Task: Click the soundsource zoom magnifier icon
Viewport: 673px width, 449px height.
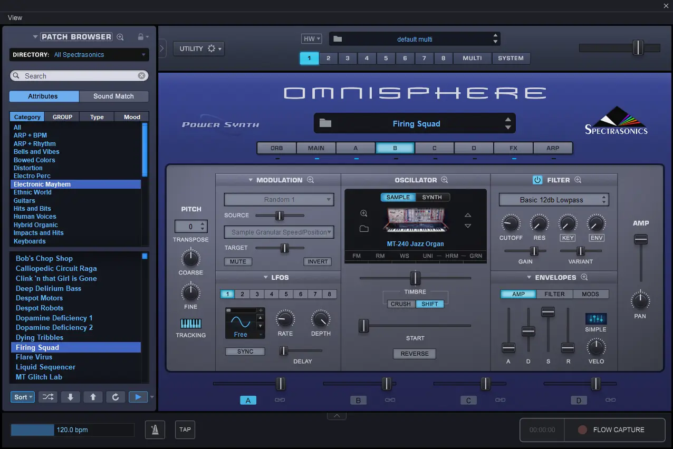Action: pyautogui.click(x=364, y=213)
